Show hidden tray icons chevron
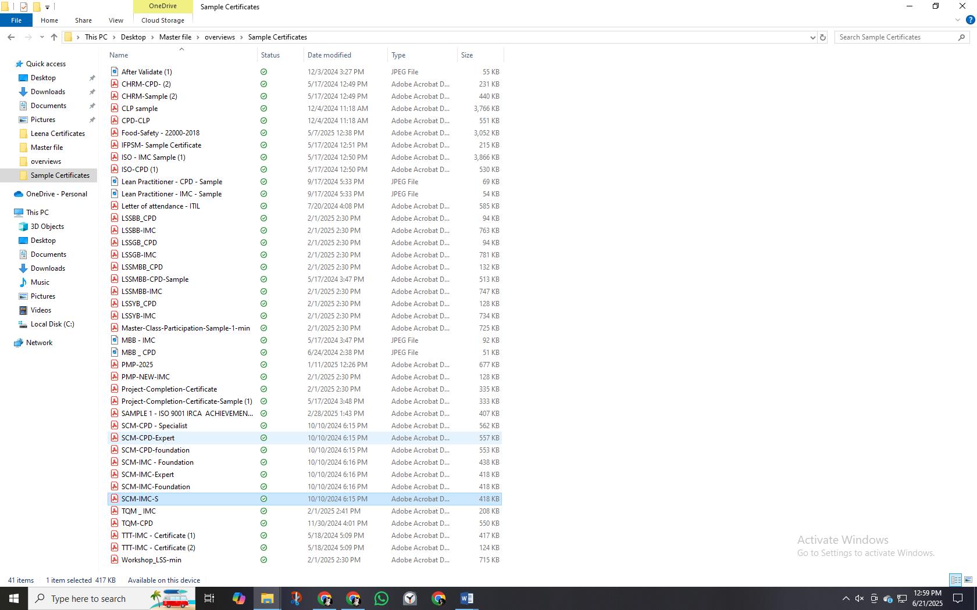Viewport: 977px width, 610px height. (846, 598)
